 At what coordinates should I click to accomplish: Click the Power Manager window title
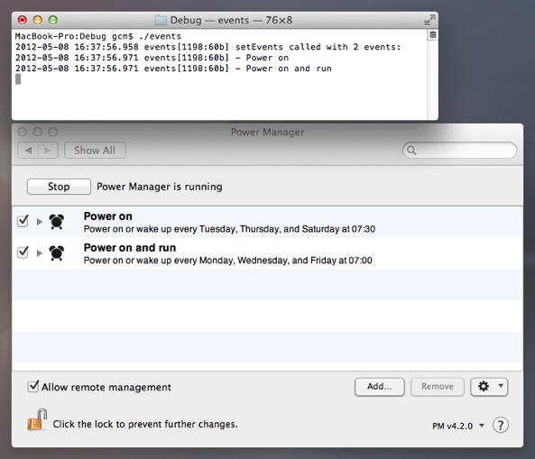click(x=267, y=132)
